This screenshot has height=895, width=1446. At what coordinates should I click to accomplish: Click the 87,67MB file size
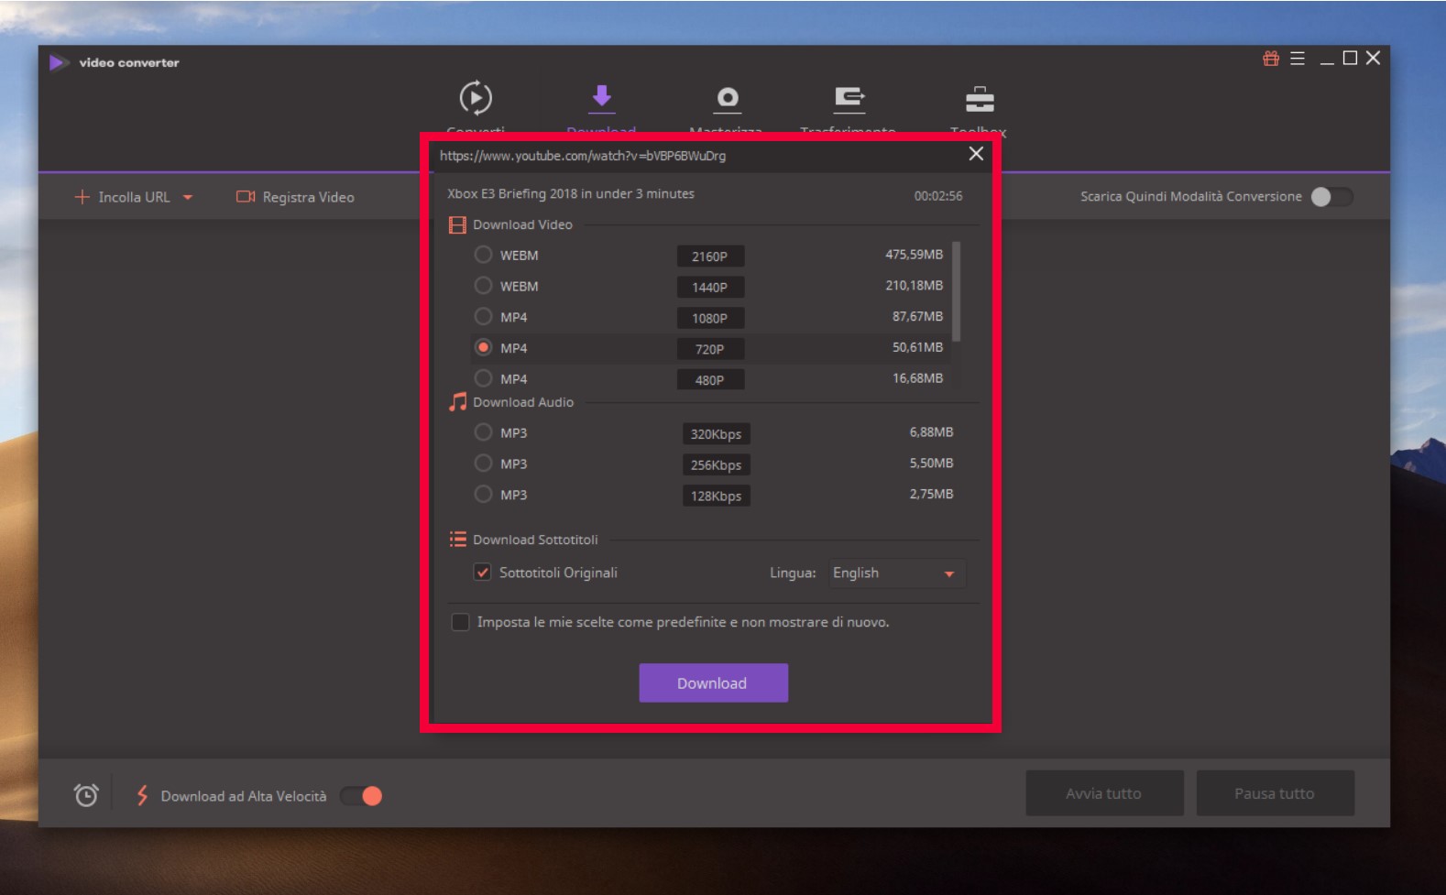point(917,316)
